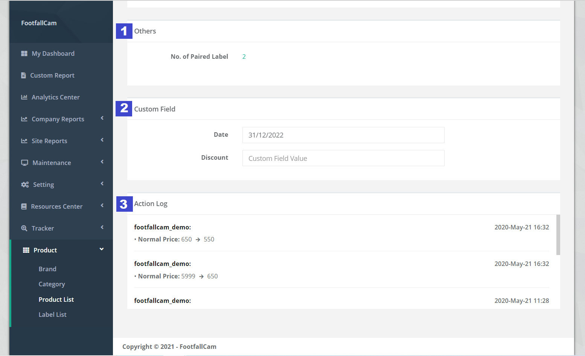
Task: Expand the Site Reports submenu chevron
Action: click(x=102, y=140)
